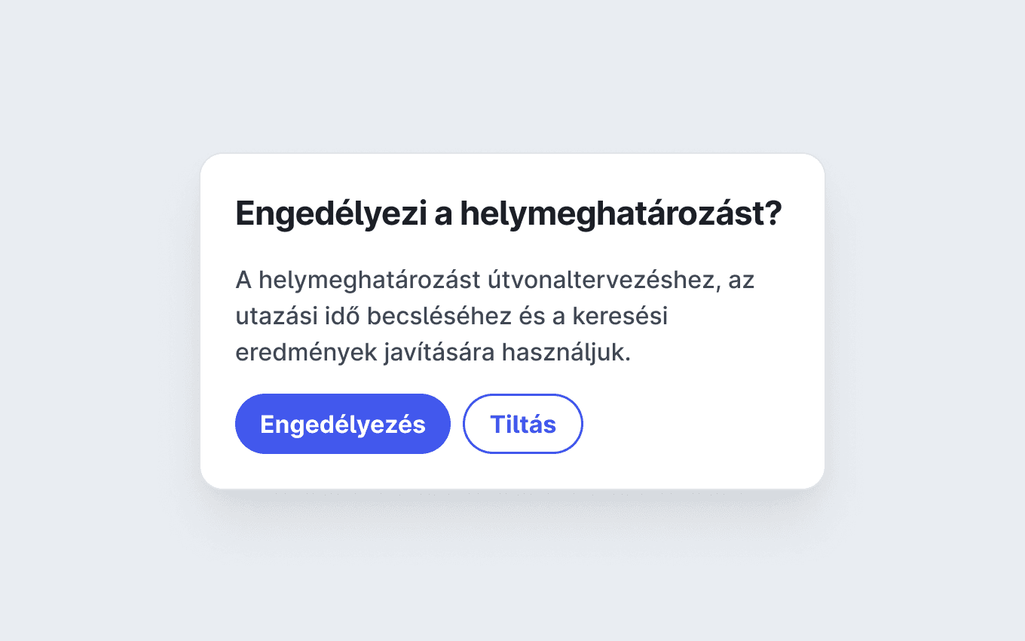Choose the outlined Tiltás option
This screenshot has width=1025, height=641.
click(x=523, y=424)
